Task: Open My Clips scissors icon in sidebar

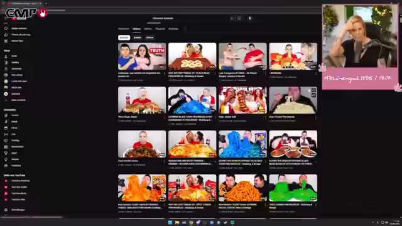Action: pyautogui.click(x=6, y=41)
